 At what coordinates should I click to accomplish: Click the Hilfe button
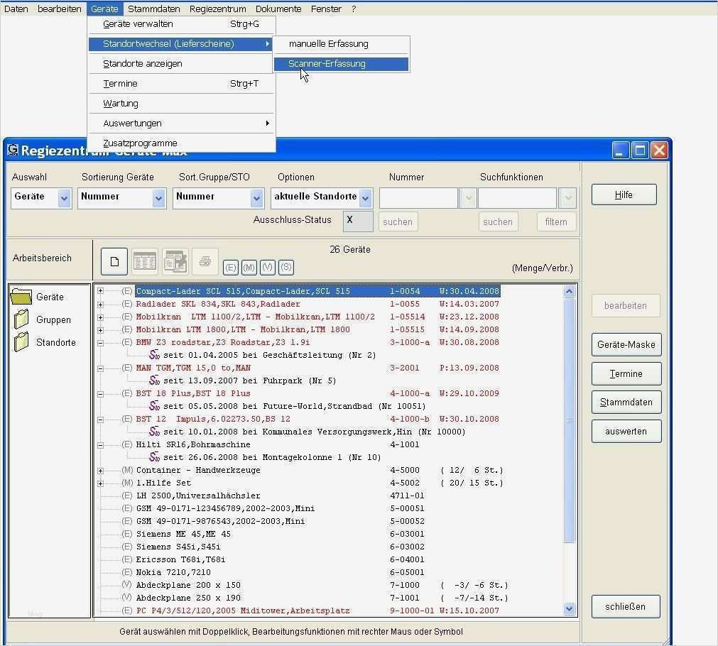pyautogui.click(x=624, y=195)
